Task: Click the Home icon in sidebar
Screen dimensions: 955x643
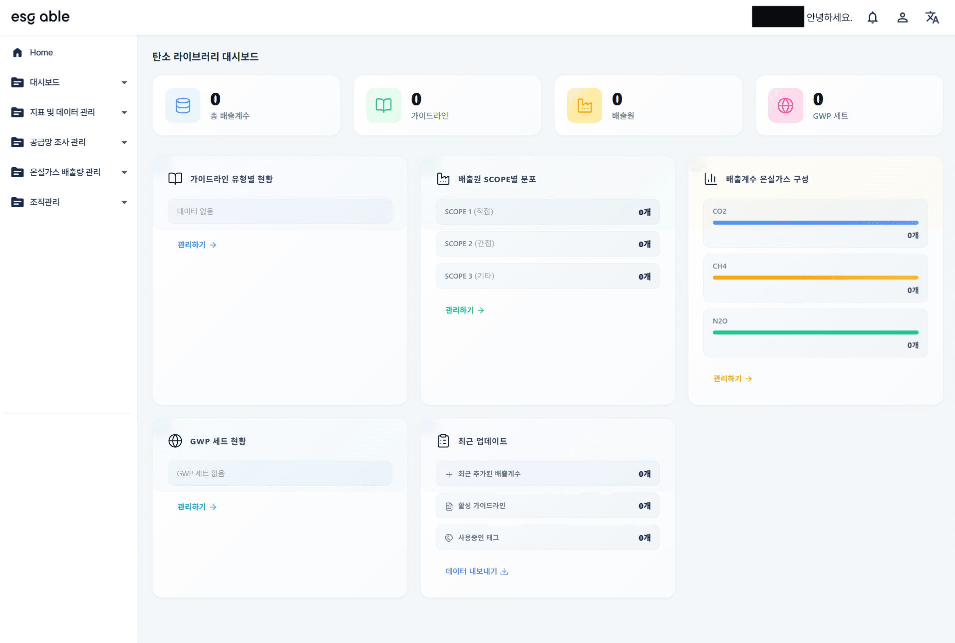Action: tap(17, 52)
